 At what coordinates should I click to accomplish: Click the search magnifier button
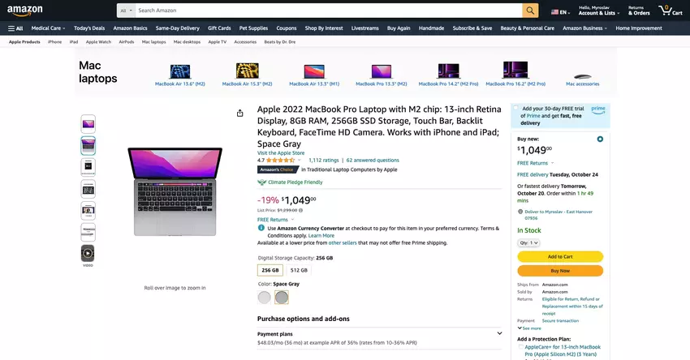tap(530, 11)
